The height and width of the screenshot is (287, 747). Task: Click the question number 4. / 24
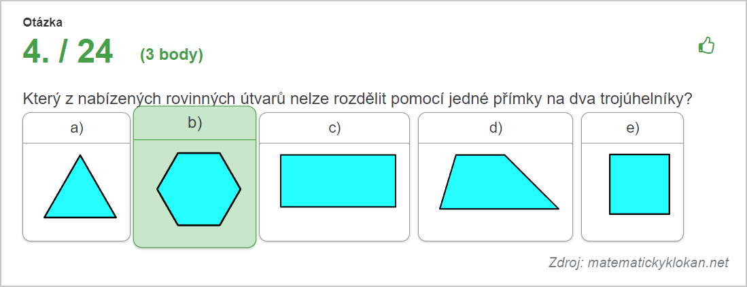pos(68,52)
